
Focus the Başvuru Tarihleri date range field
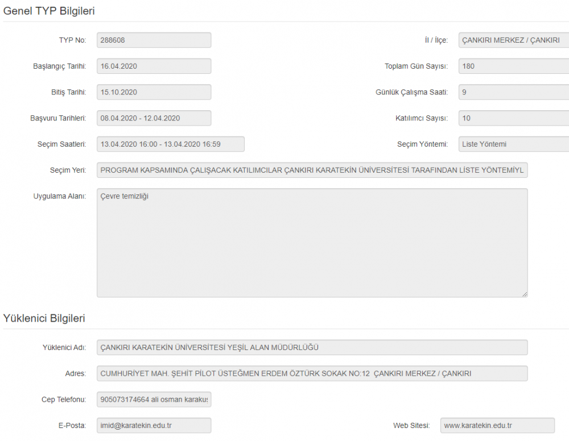pyautogui.click(x=154, y=118)
